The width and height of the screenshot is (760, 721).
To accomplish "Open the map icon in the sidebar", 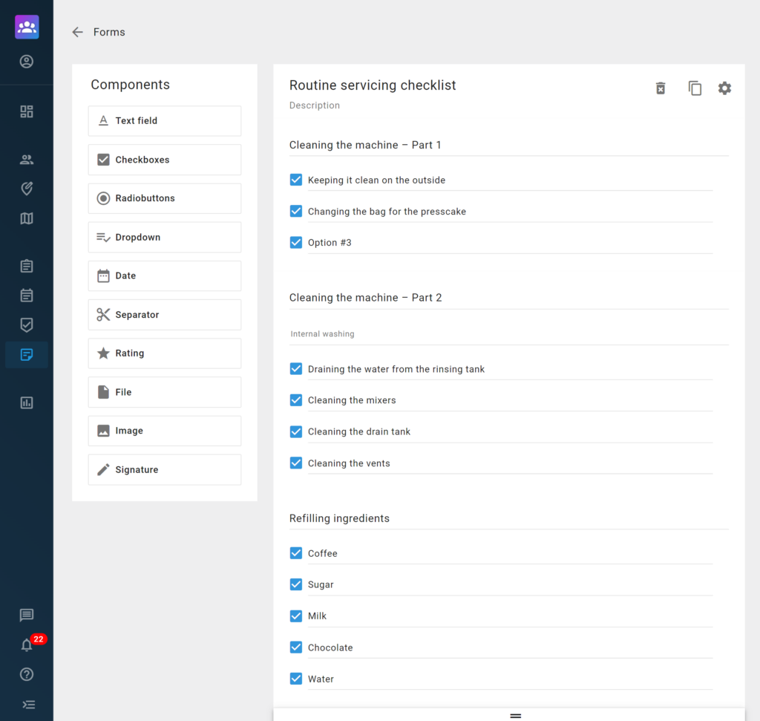I will [x=27, y=218].
